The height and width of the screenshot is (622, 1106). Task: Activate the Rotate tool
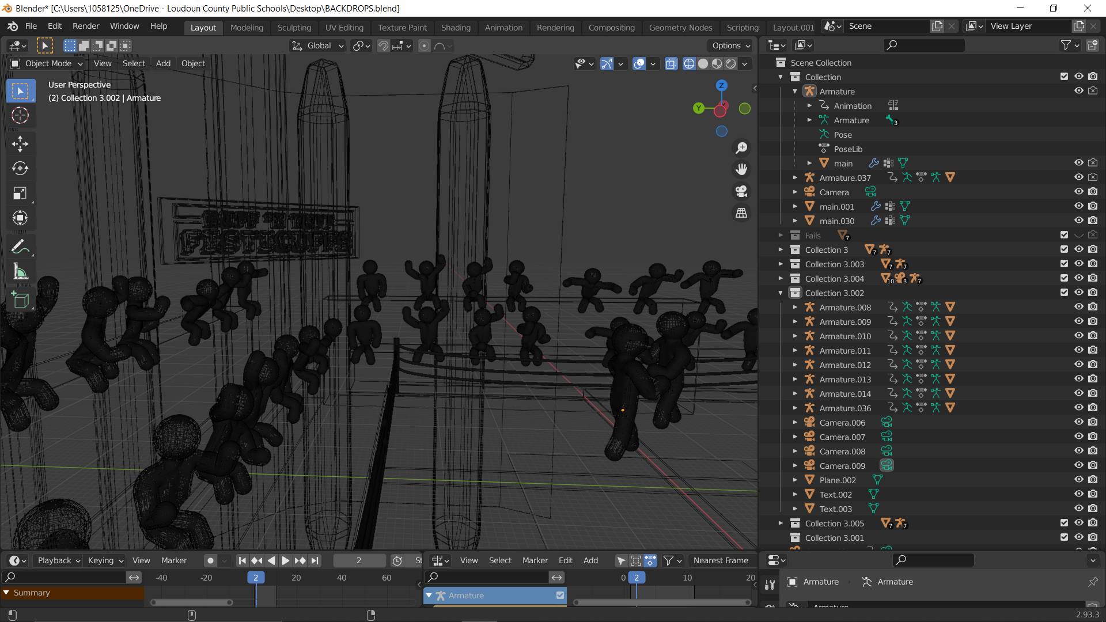[x=20, y=168]
